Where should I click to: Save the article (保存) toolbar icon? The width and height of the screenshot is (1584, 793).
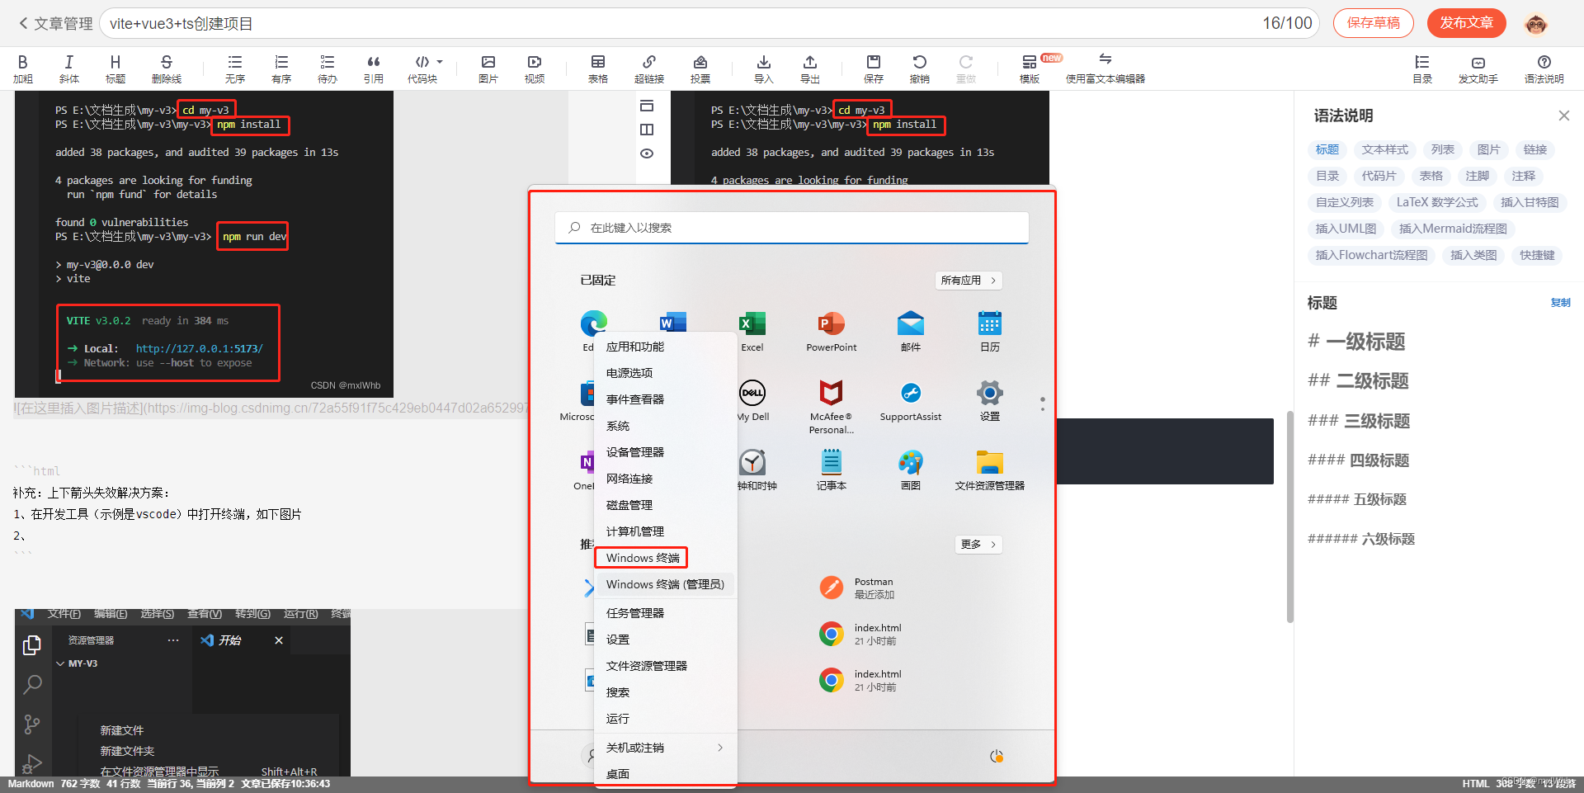874,69
